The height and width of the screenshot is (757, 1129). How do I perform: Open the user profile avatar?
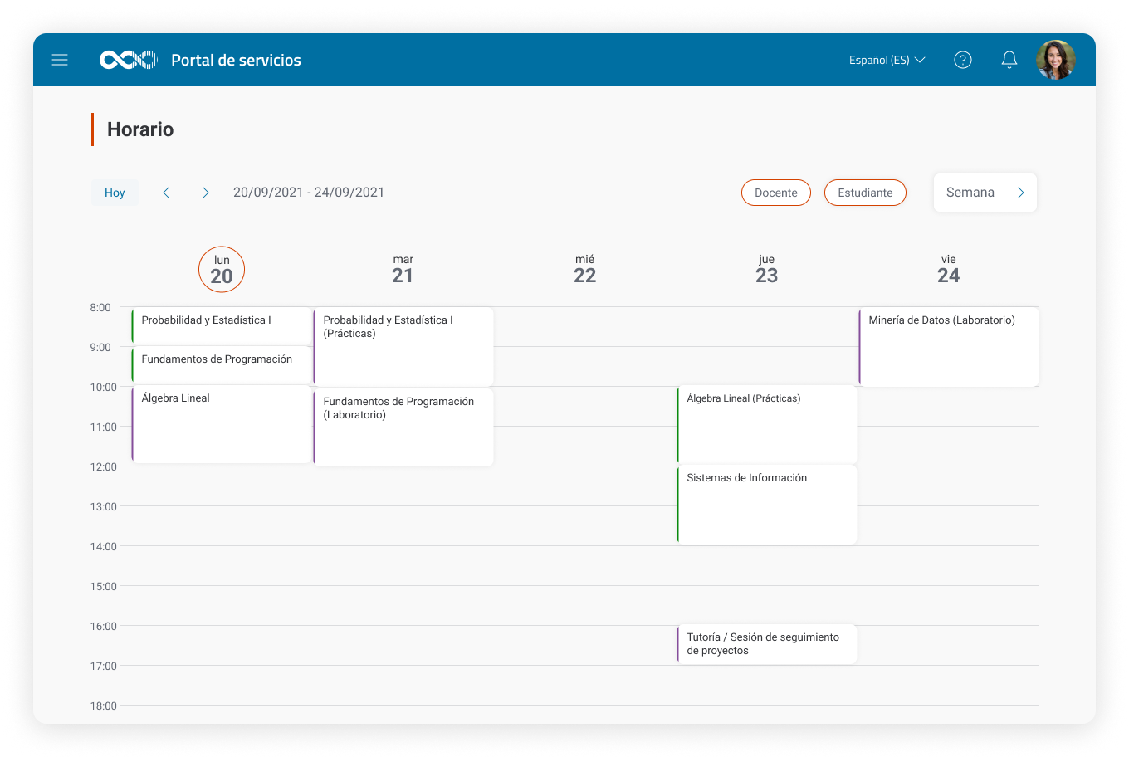tap(1055, 60)
